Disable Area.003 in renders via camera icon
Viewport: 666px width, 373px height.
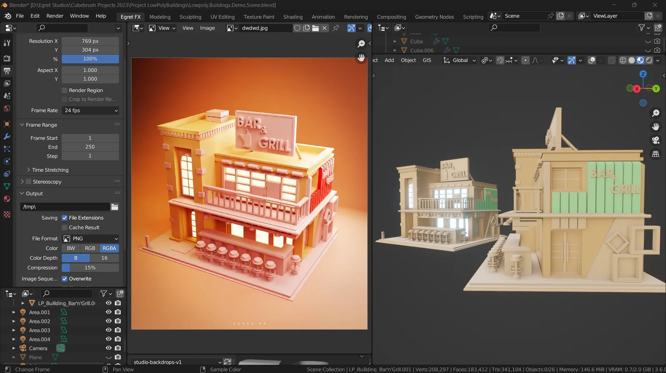118,330
